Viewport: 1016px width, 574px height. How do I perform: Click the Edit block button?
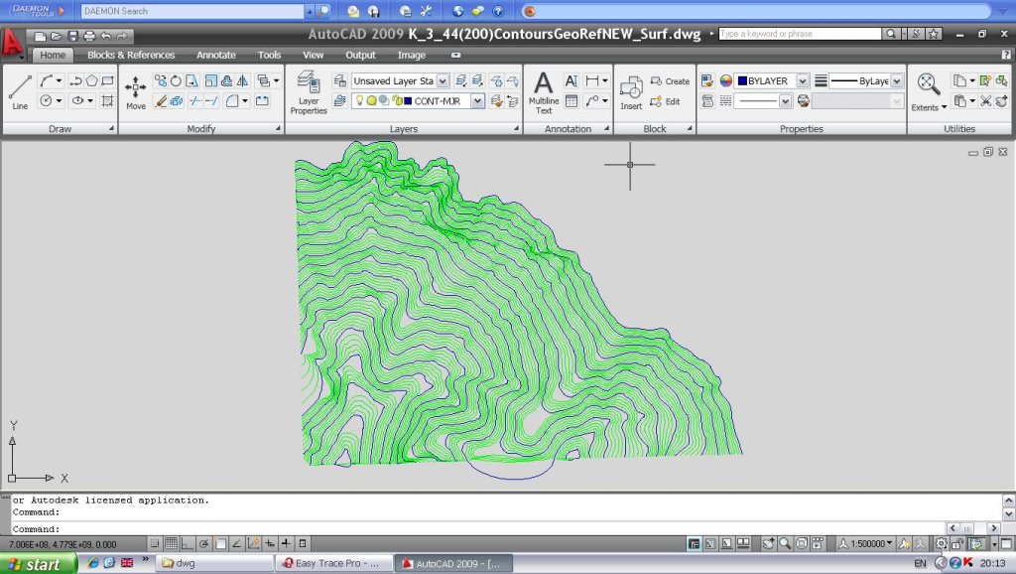tap(666, 101)
